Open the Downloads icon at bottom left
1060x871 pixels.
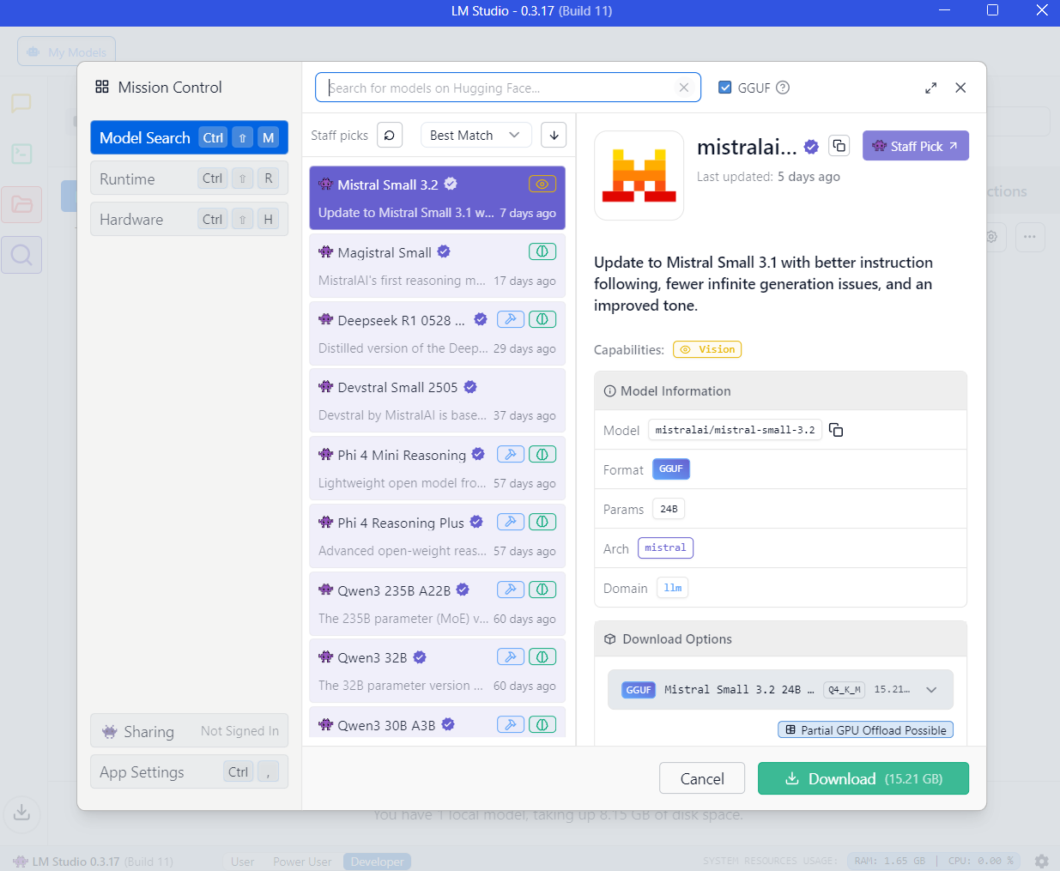coord(22,812)
